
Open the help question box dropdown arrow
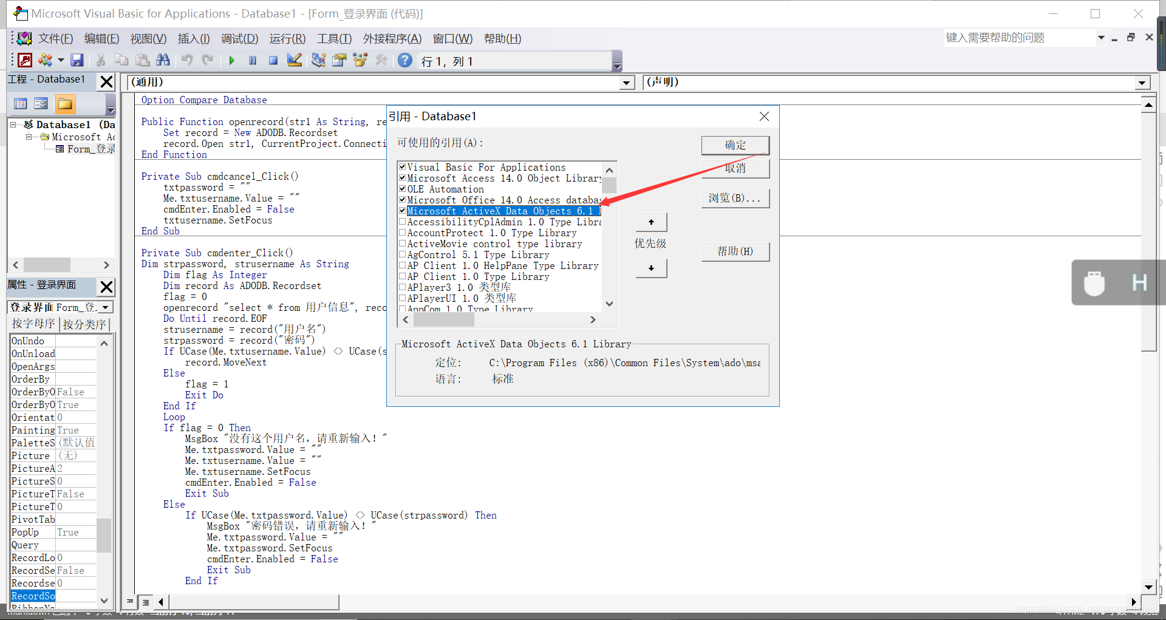[x=1101, y=38]
